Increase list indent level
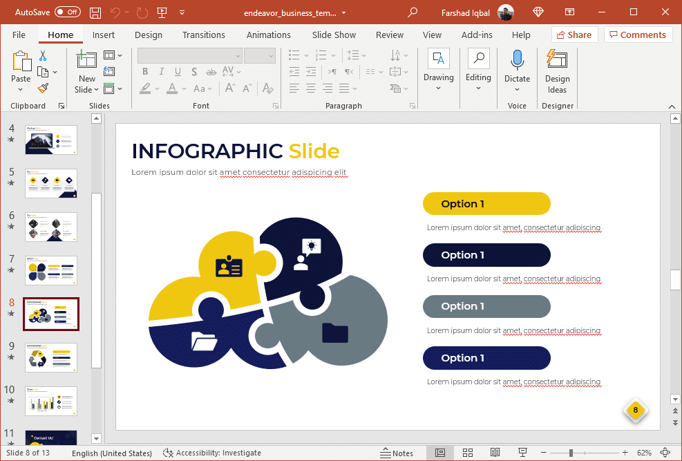Image resolution: width=682 pixels, height=461 pixels. [x=310, y=72]
